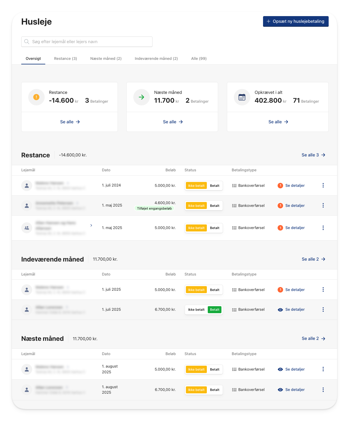Click the Se alle 3 link beside the Restance heading
This screenshot has height=421, width=349.
tap(313, 155)
